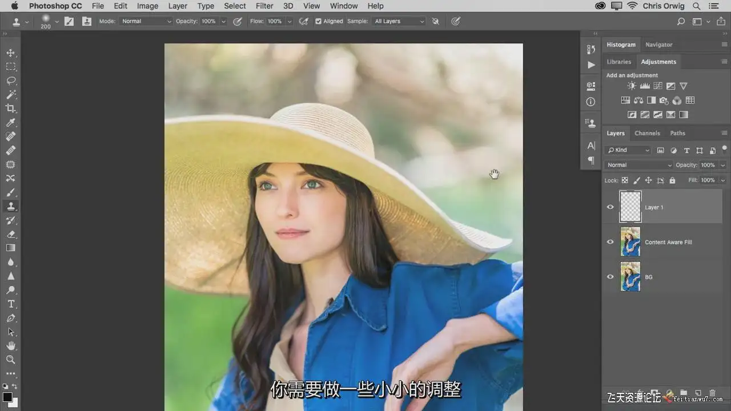Open the Filter menu

click(264, 6)
